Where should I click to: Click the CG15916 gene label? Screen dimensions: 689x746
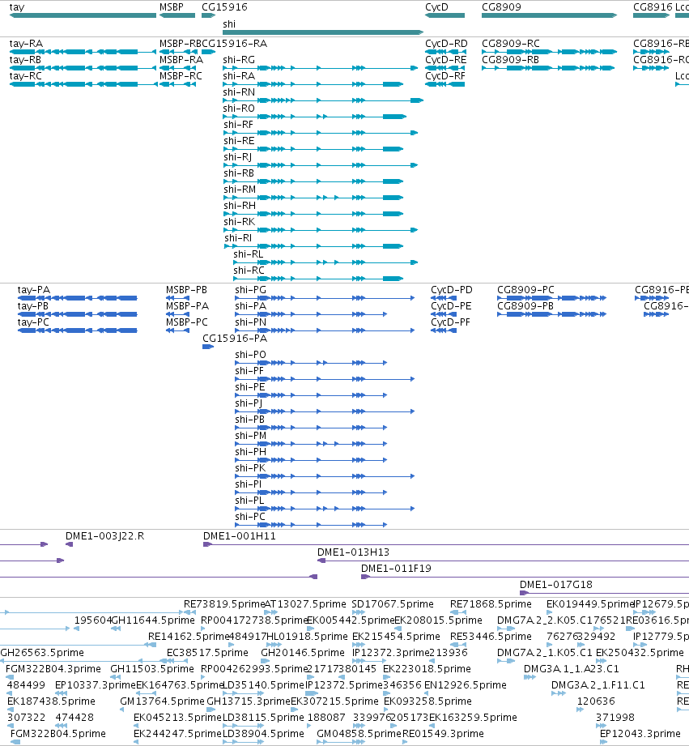coord(224,7)
